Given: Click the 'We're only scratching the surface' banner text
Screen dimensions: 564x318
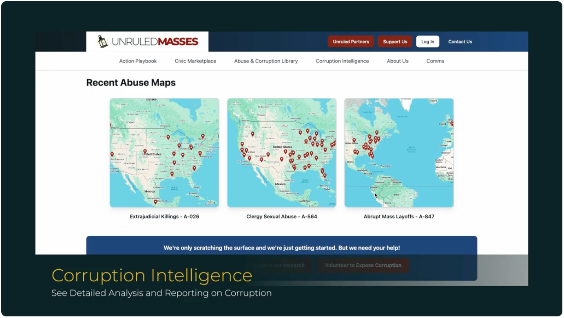Looking at the screenshot, I should pos(282,248).
